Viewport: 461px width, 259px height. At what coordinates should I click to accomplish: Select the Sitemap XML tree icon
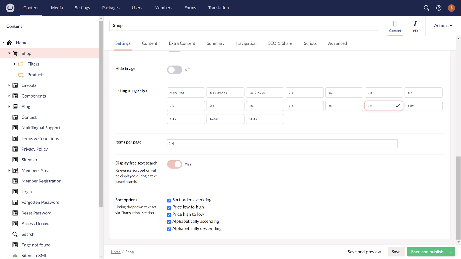(x=15, y=256)
